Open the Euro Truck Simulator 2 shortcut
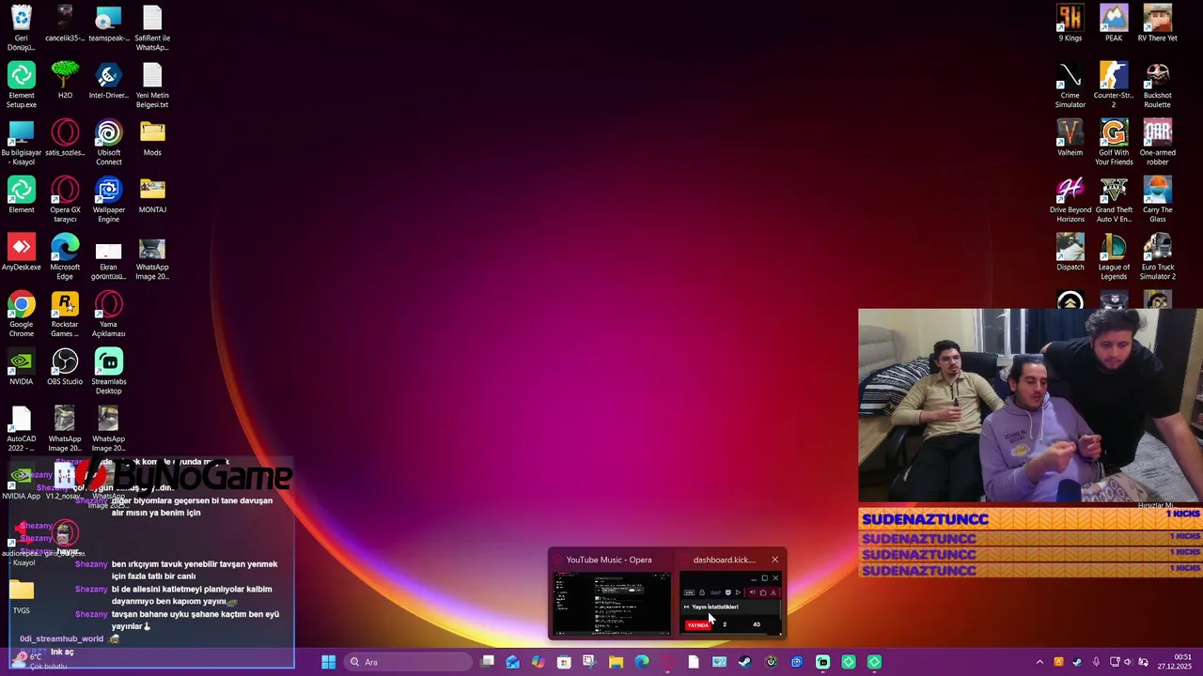Screen dimensions: 1203x676 pos(1158,256)
